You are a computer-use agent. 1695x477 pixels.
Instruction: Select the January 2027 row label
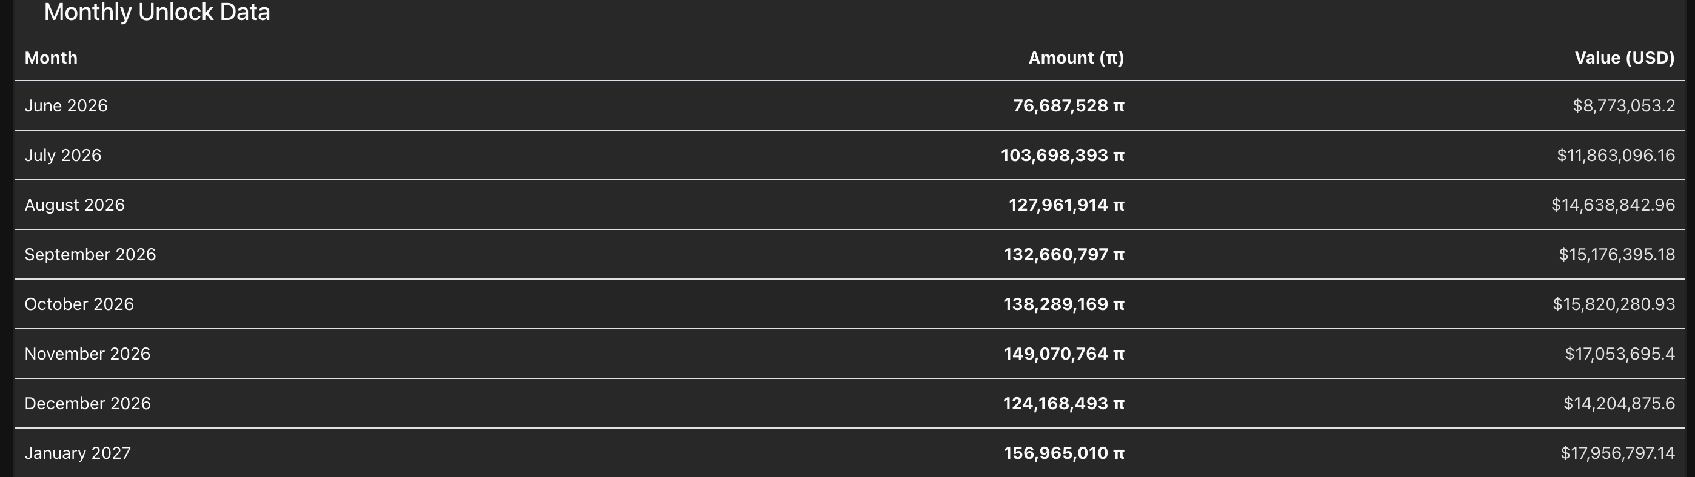pos(78,453)
